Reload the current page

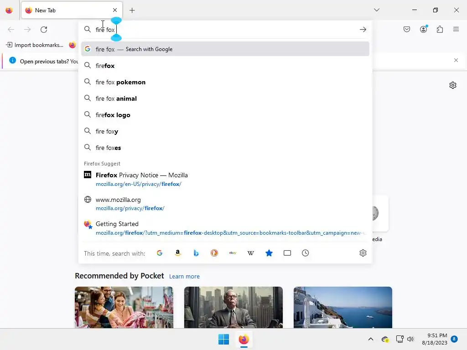click(x=44, y=30)
